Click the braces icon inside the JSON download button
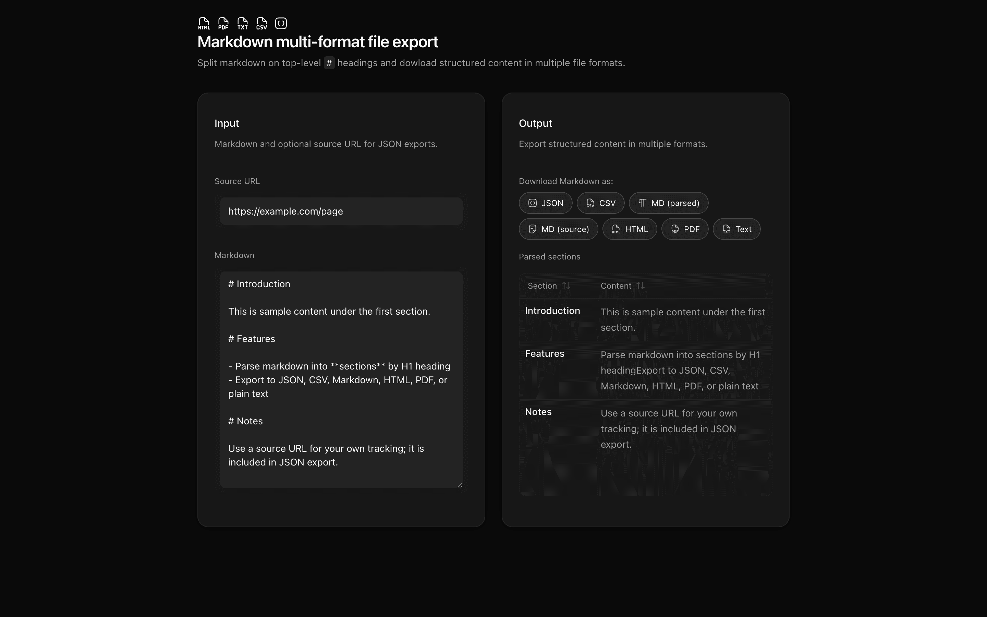The height and width of the screenshot is (617, 987). (x=533, y=203)
